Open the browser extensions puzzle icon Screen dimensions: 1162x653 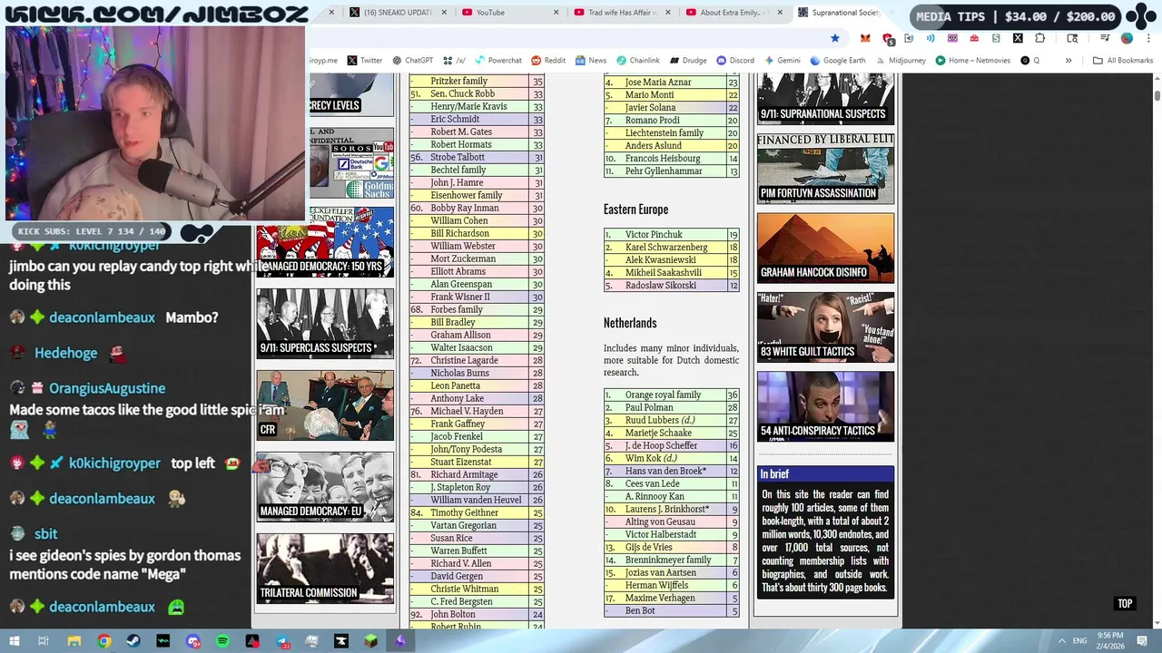coord(1039,38)
